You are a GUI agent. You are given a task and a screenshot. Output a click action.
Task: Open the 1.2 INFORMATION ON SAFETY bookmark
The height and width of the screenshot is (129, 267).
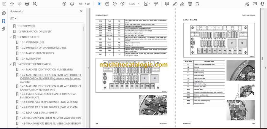[34, 31]
